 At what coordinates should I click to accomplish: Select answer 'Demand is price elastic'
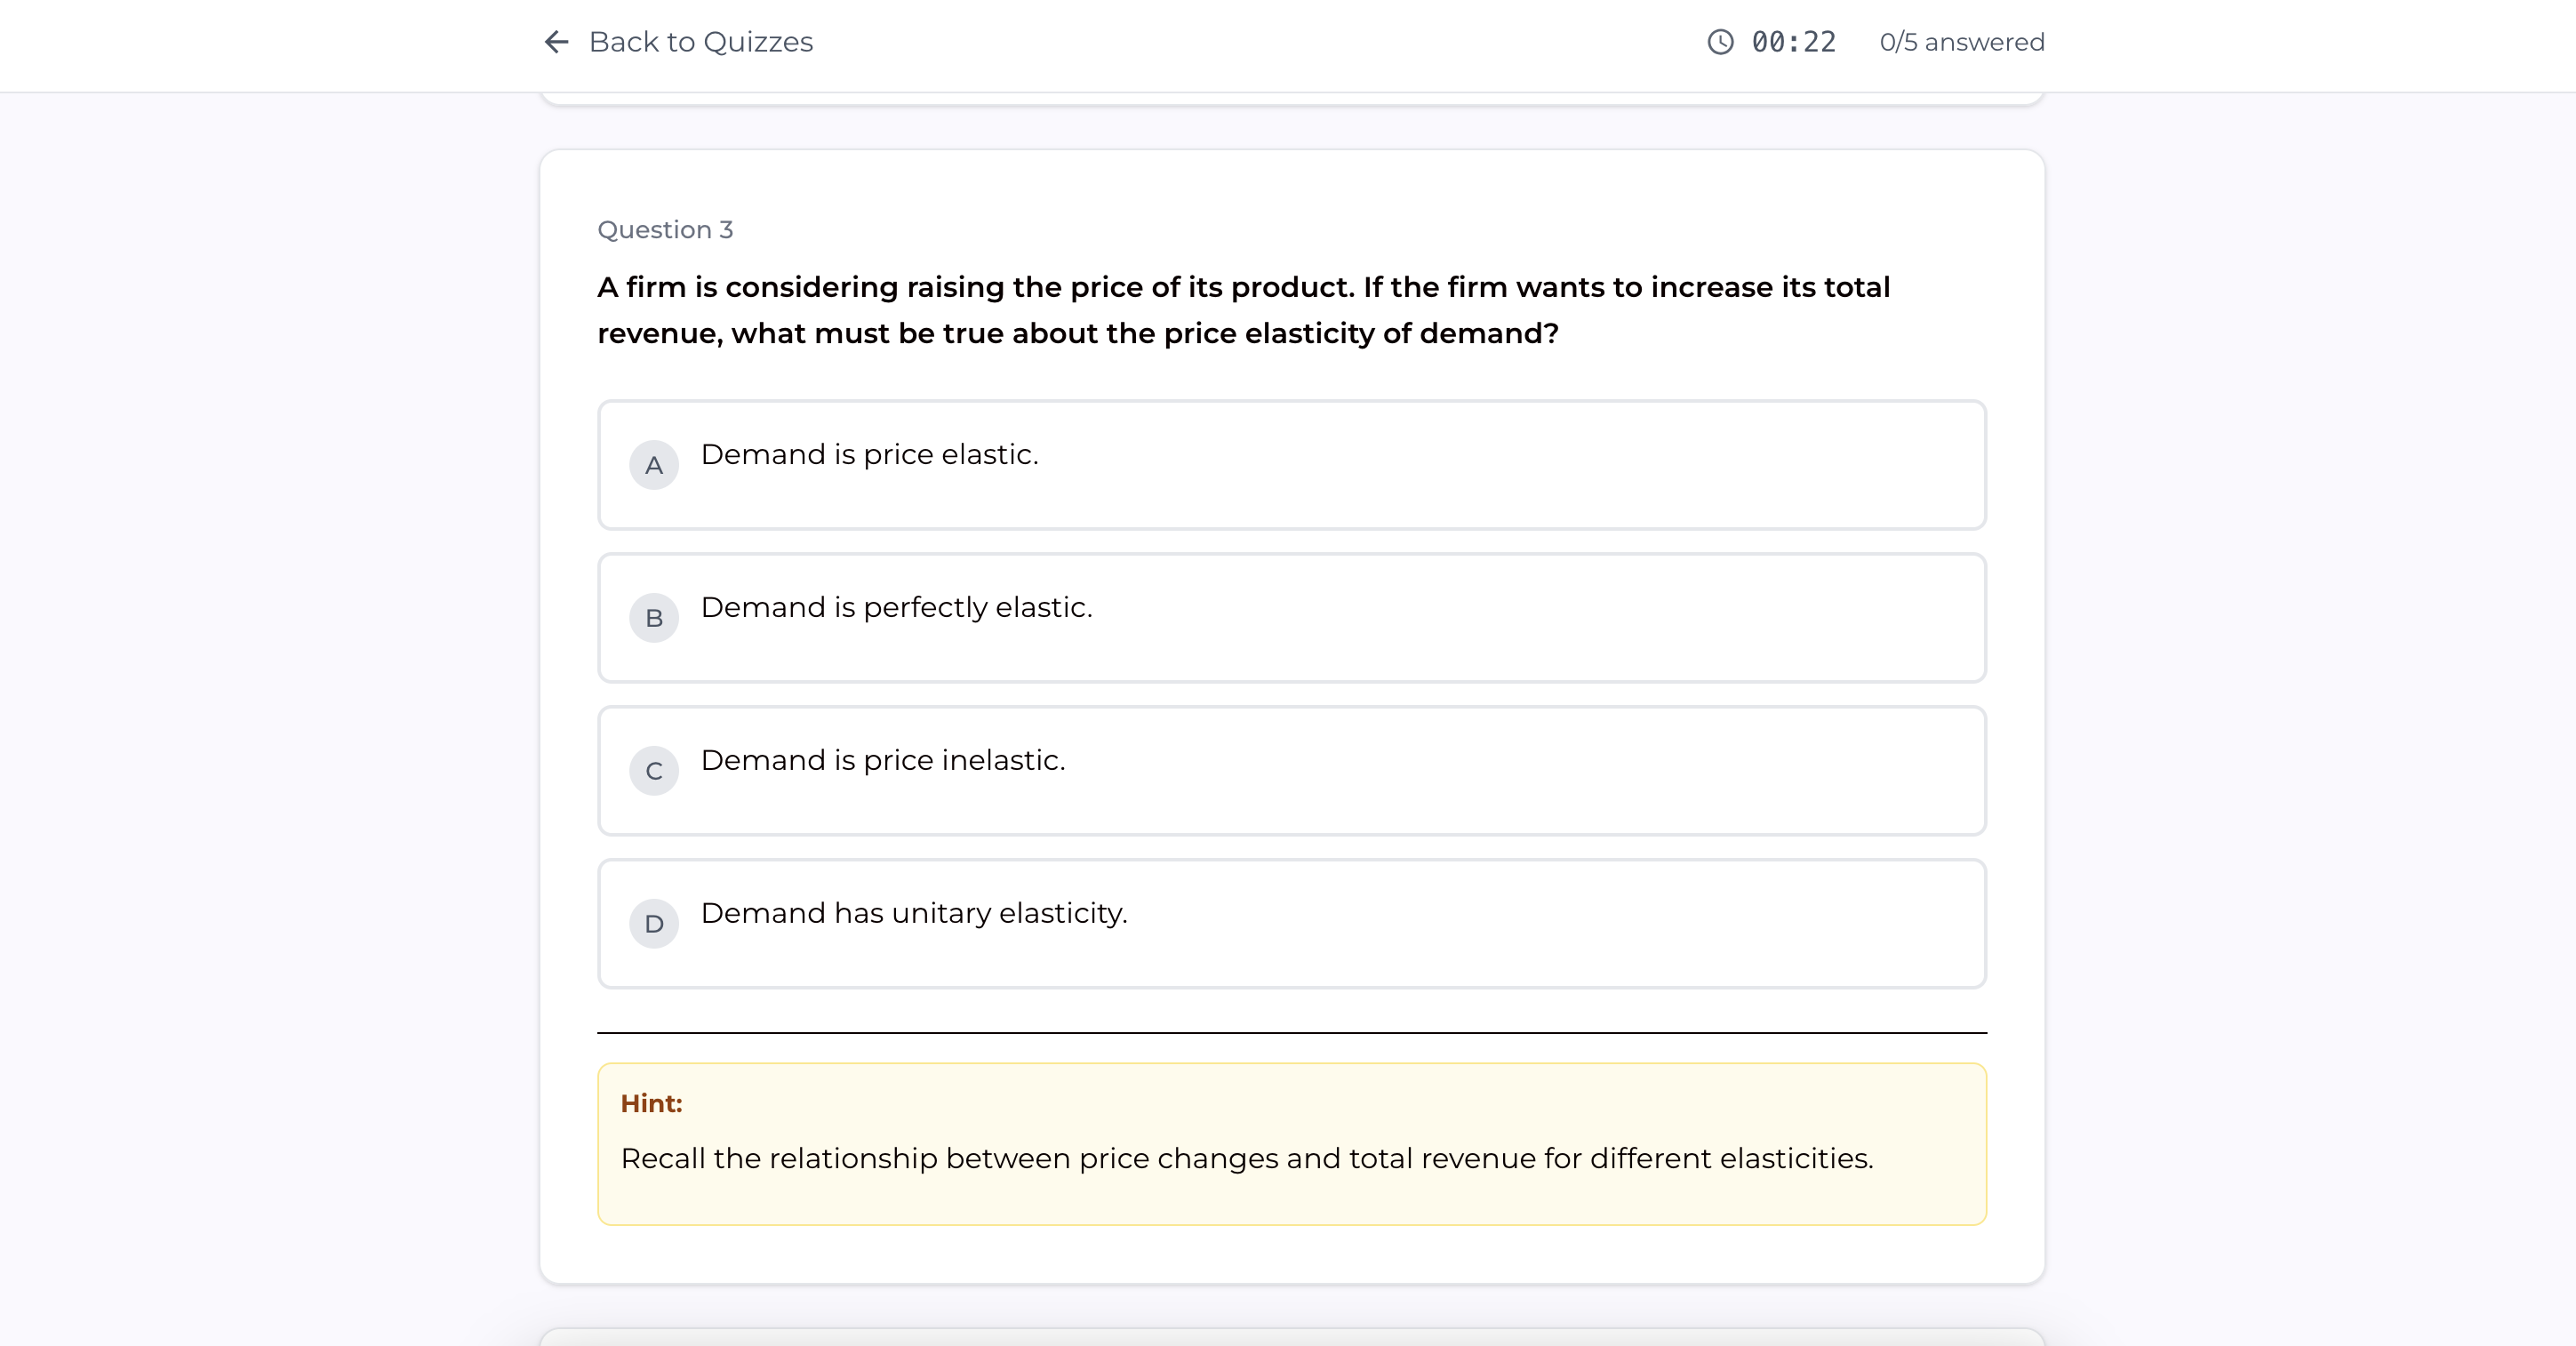[x=1292, y=465]
